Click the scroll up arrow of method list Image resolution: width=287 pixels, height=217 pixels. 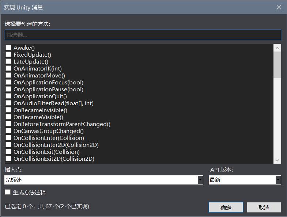point(277,48)
